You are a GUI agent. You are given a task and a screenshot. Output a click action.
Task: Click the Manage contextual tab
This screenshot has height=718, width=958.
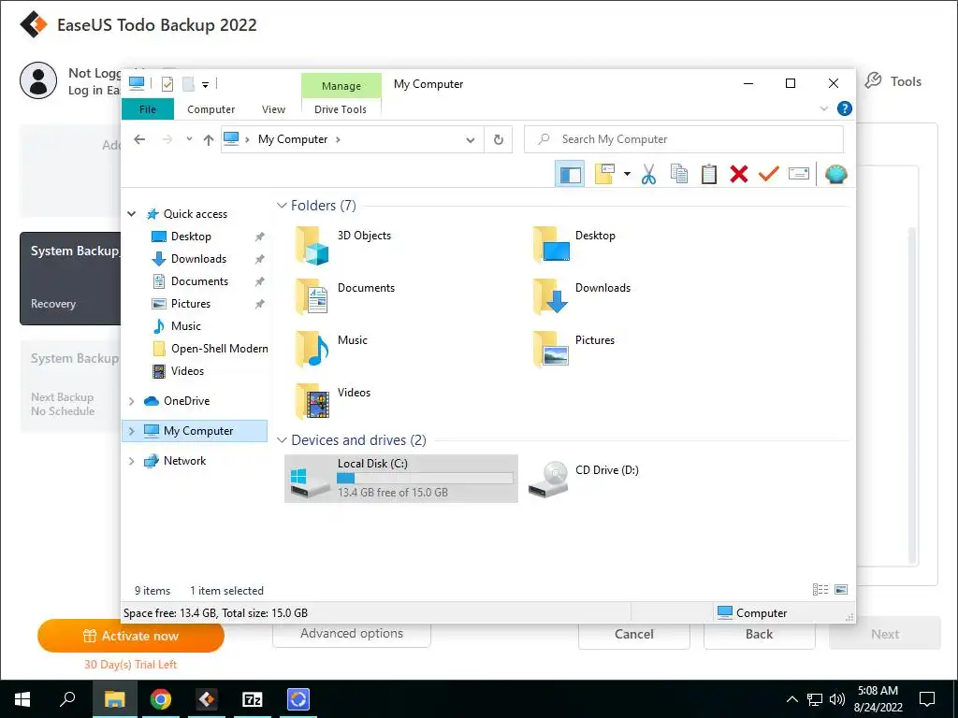pyautogui.click(x=341, y=86)
